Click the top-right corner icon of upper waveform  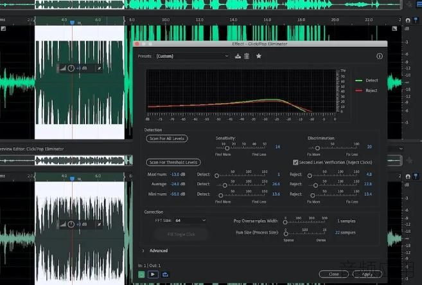[394, 28]
